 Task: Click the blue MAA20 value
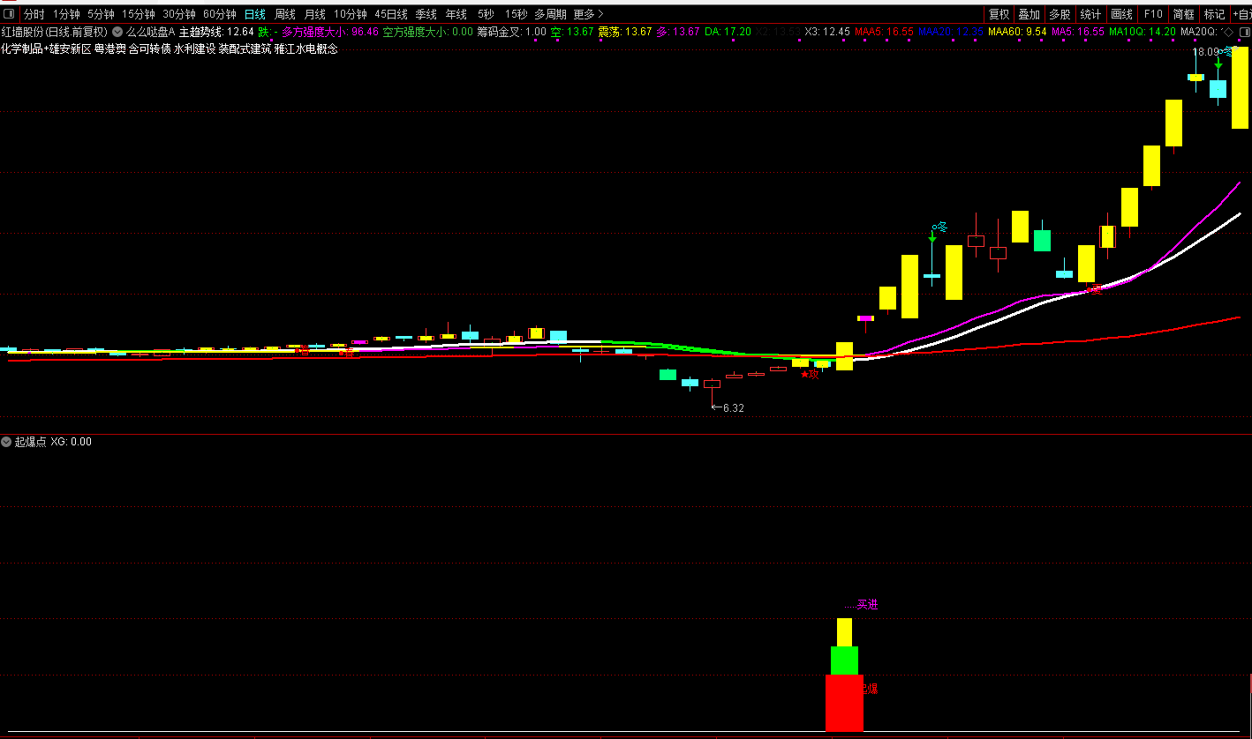pyautogui.click(x=951, y=32)
